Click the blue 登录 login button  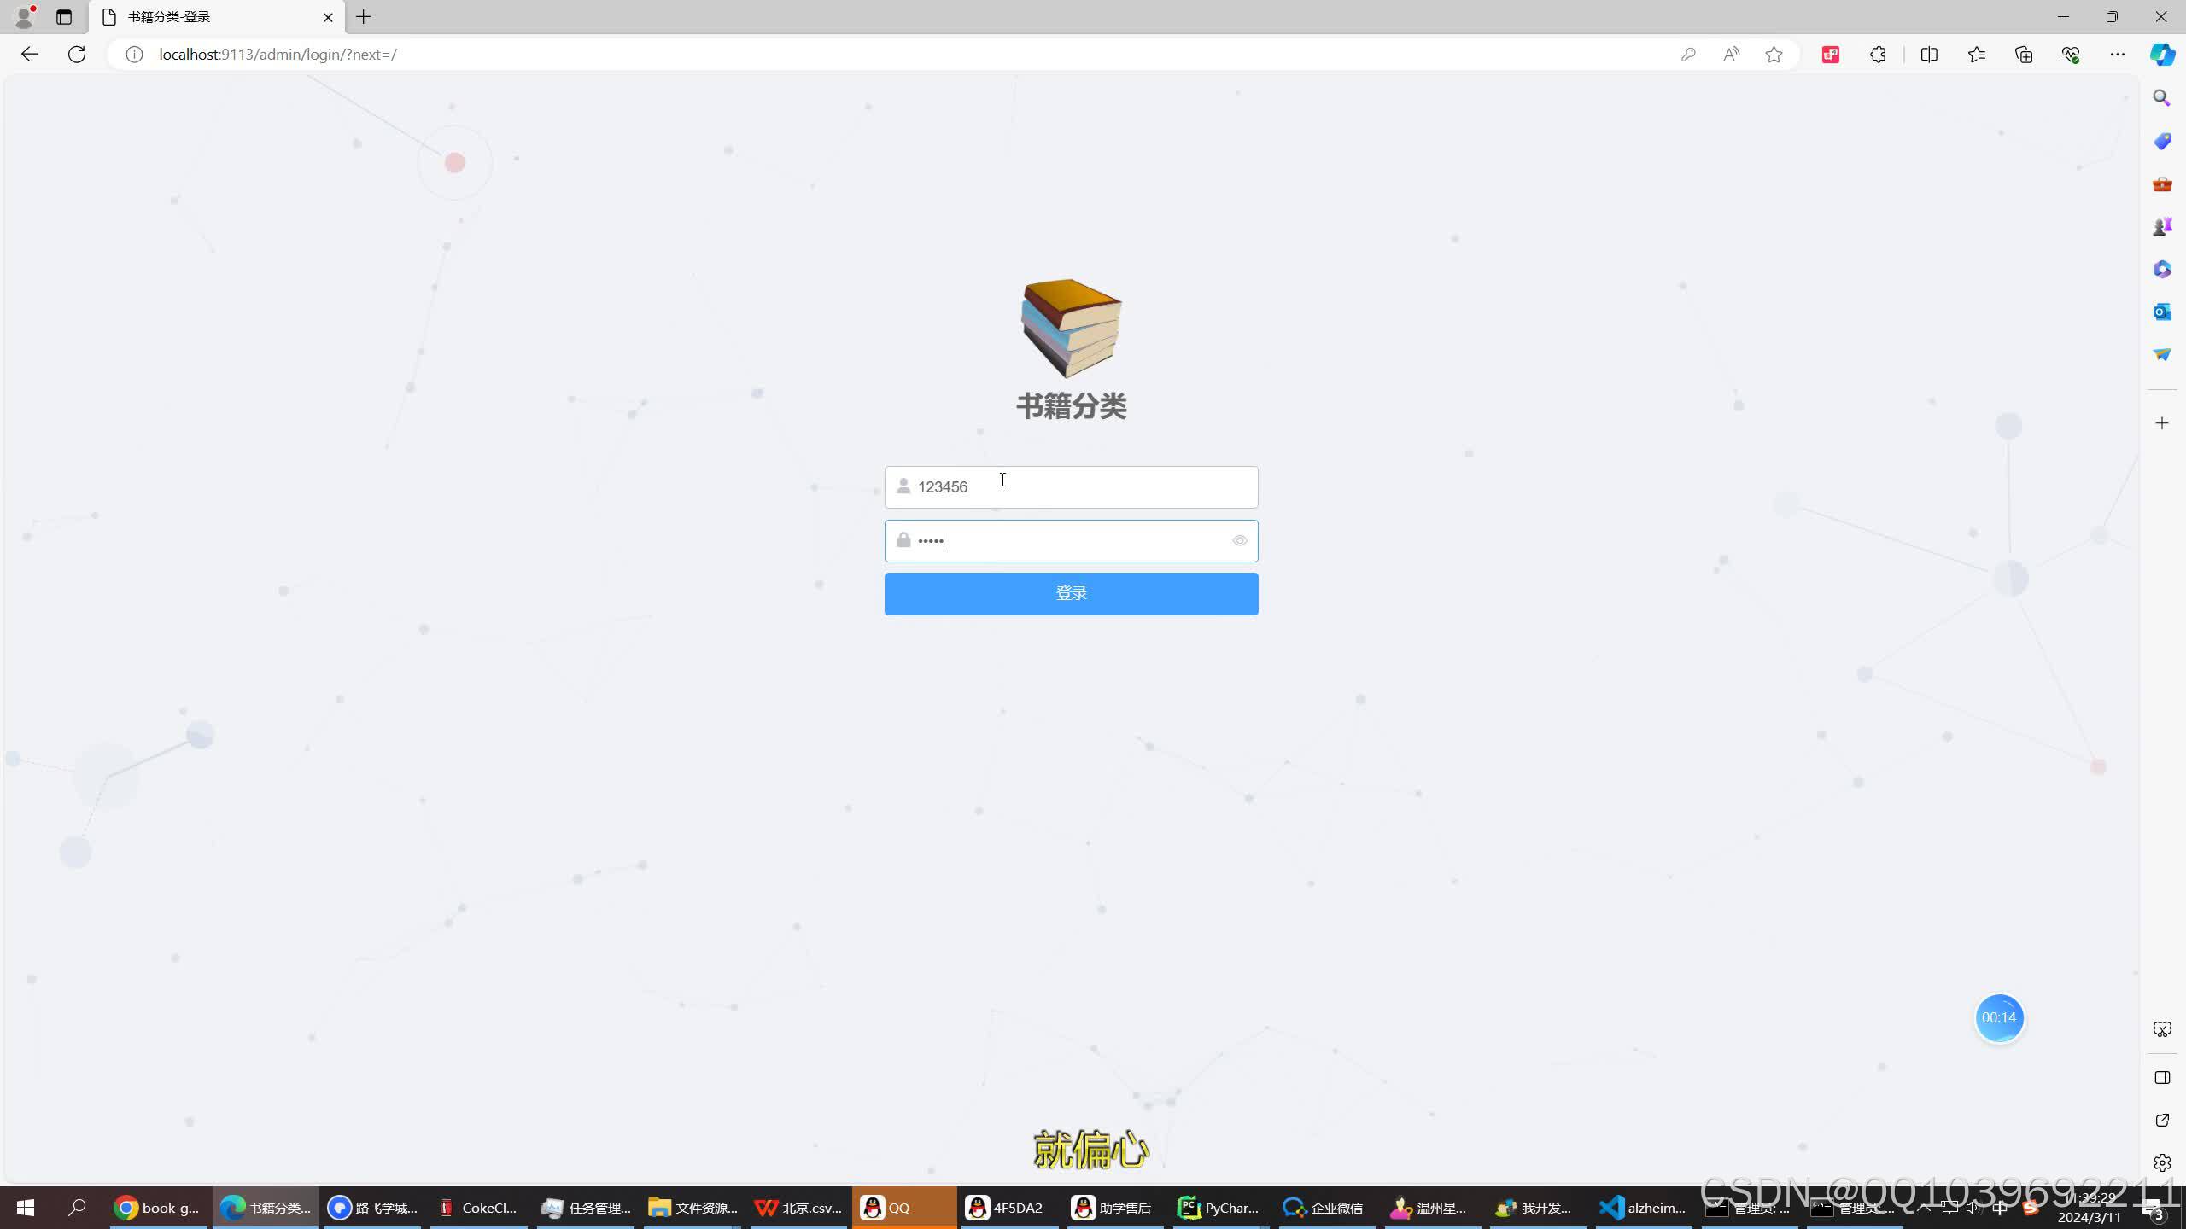click(x=1071, y=593)
